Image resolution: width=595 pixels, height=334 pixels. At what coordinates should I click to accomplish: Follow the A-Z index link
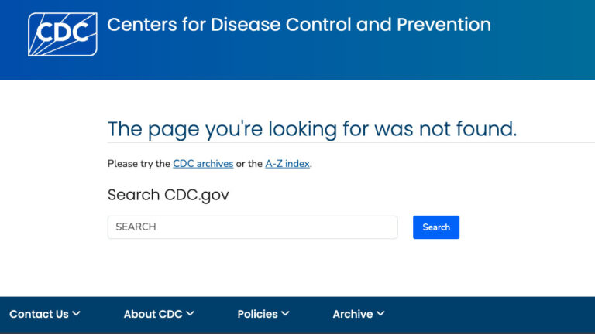pyautogui.click(x=287, y=164)
